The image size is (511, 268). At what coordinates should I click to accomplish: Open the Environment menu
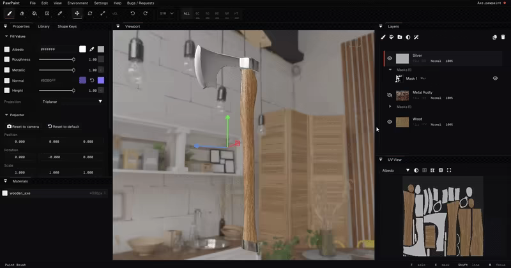(78, 3)
